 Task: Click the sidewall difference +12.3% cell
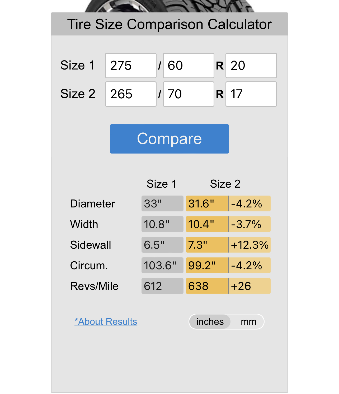(249, 245)
